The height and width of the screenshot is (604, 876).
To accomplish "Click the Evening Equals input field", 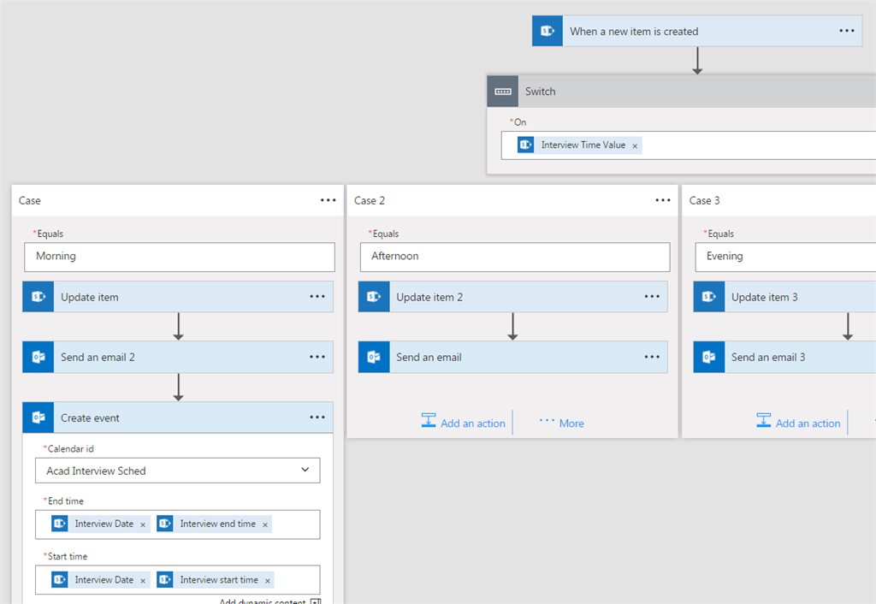I will (x=785, y=257).
